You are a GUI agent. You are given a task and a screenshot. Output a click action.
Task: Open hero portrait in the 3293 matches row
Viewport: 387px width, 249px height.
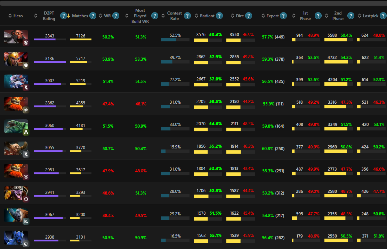(x=16, y=193)
